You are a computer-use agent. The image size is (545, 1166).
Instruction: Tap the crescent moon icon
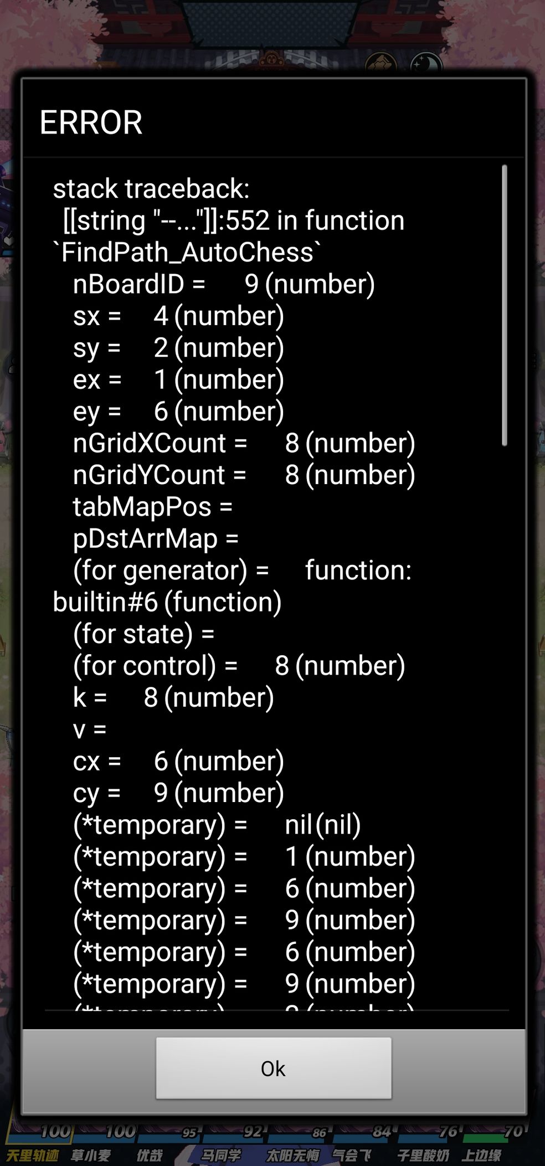(426, 63)
